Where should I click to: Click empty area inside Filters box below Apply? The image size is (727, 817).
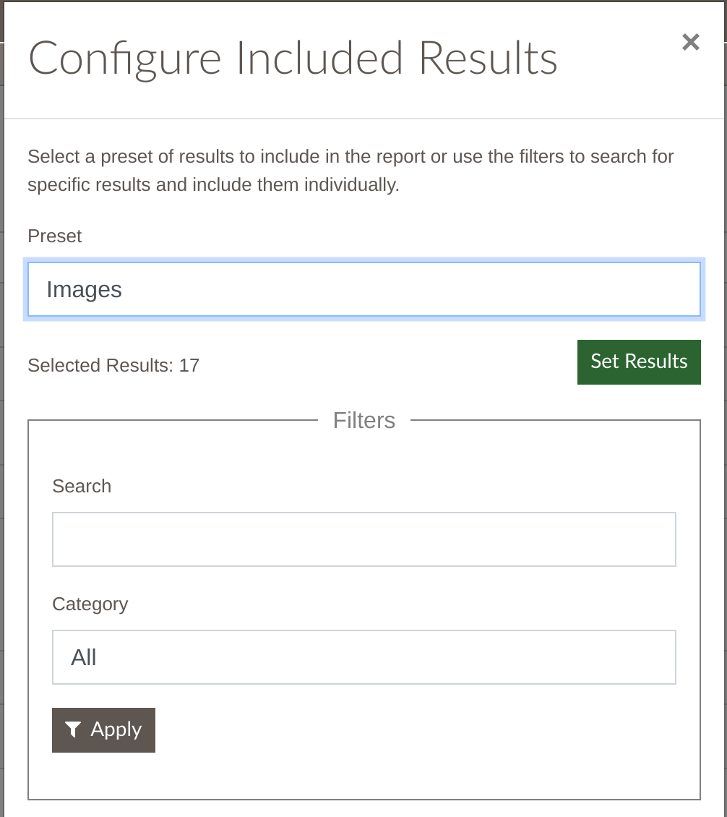pyautogui.click(x=364, y=775)
